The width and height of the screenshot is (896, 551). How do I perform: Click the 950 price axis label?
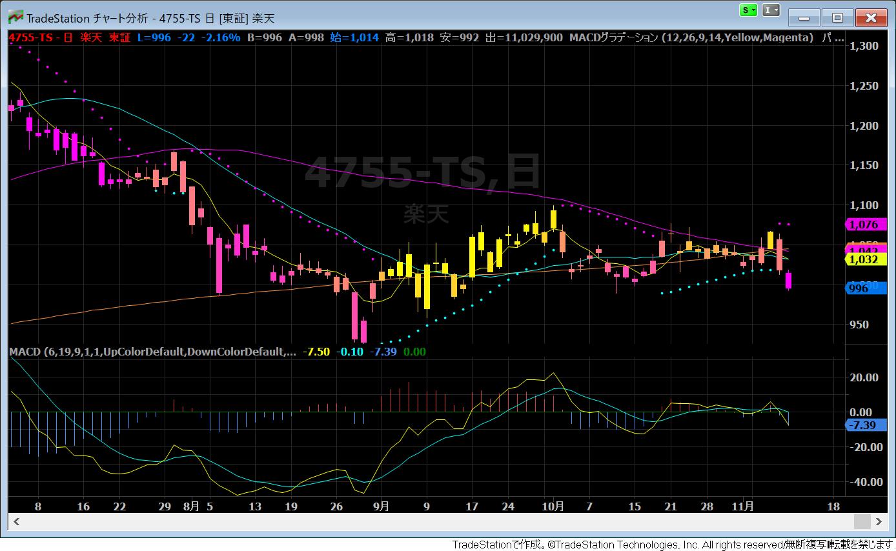(x=859, y=325)
